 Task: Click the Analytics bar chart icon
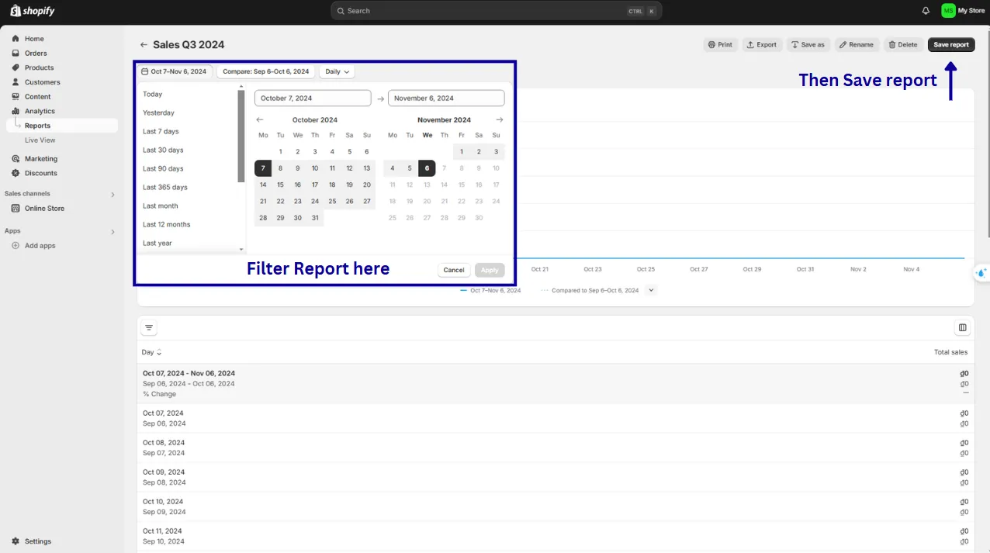point(16,111)
